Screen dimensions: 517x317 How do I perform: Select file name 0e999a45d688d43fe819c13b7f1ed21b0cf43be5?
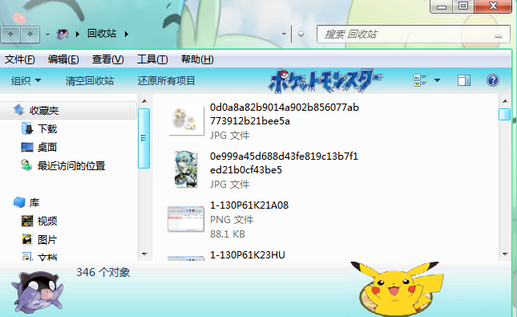284,163
